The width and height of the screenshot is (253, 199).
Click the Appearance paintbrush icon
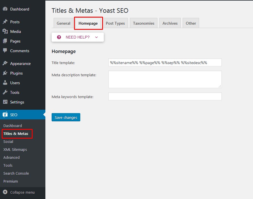click(5, 63)
